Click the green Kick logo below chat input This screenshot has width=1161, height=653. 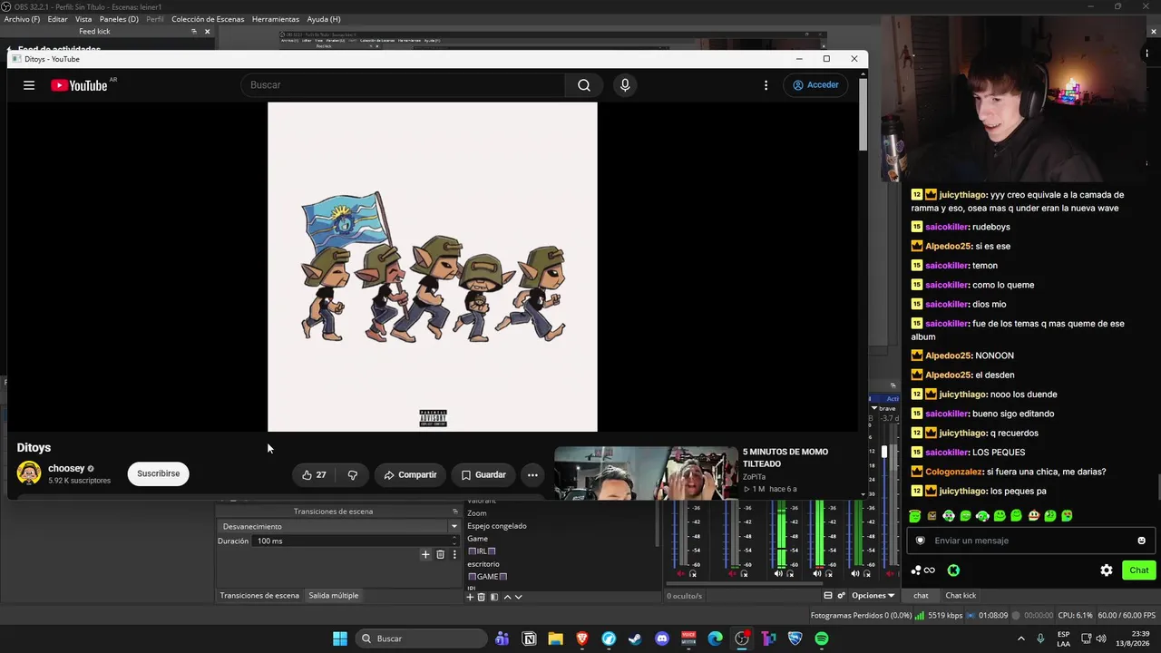tap(953, 570)
